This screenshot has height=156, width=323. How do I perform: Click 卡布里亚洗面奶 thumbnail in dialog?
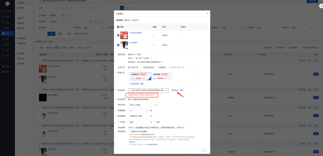click(124, 35)
